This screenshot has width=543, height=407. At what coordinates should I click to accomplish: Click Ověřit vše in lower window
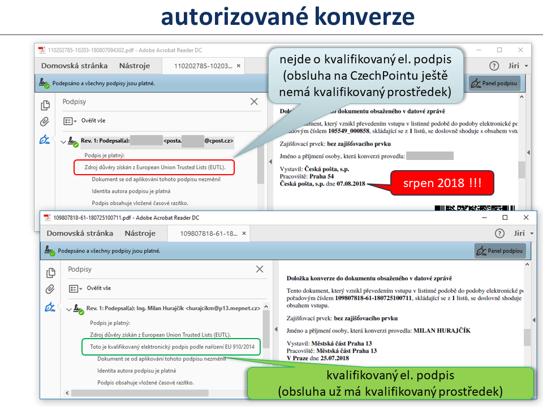[x=98, y=288]
